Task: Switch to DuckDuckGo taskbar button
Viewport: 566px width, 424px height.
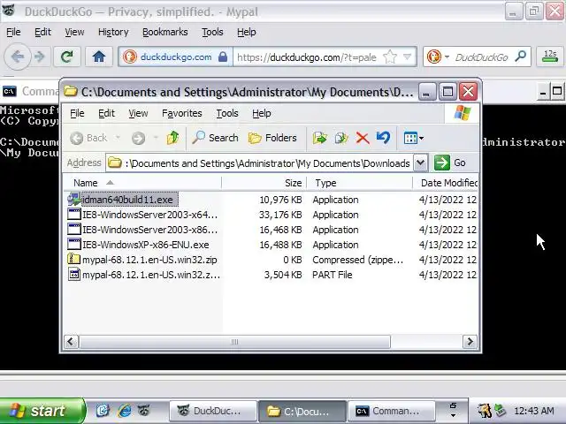Action: pyautogui.click(x=213, y=411)
